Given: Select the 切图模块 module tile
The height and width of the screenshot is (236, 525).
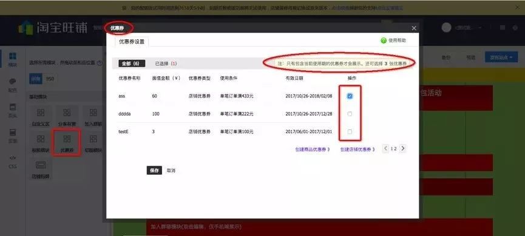Looking at the screenshot, I should (x=93, y=143).
